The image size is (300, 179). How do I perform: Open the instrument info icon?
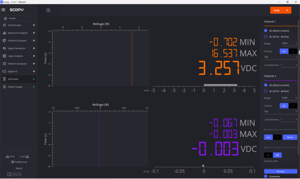48,10
